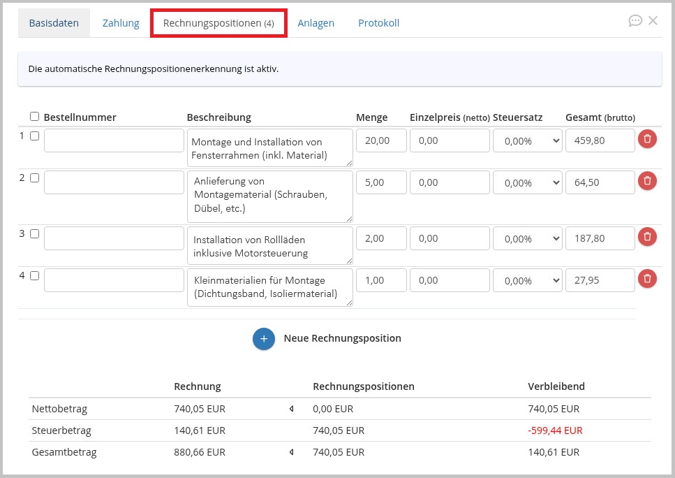Click the Menge field showing 1,00
The image size is (675, 478).
(381, 280)
